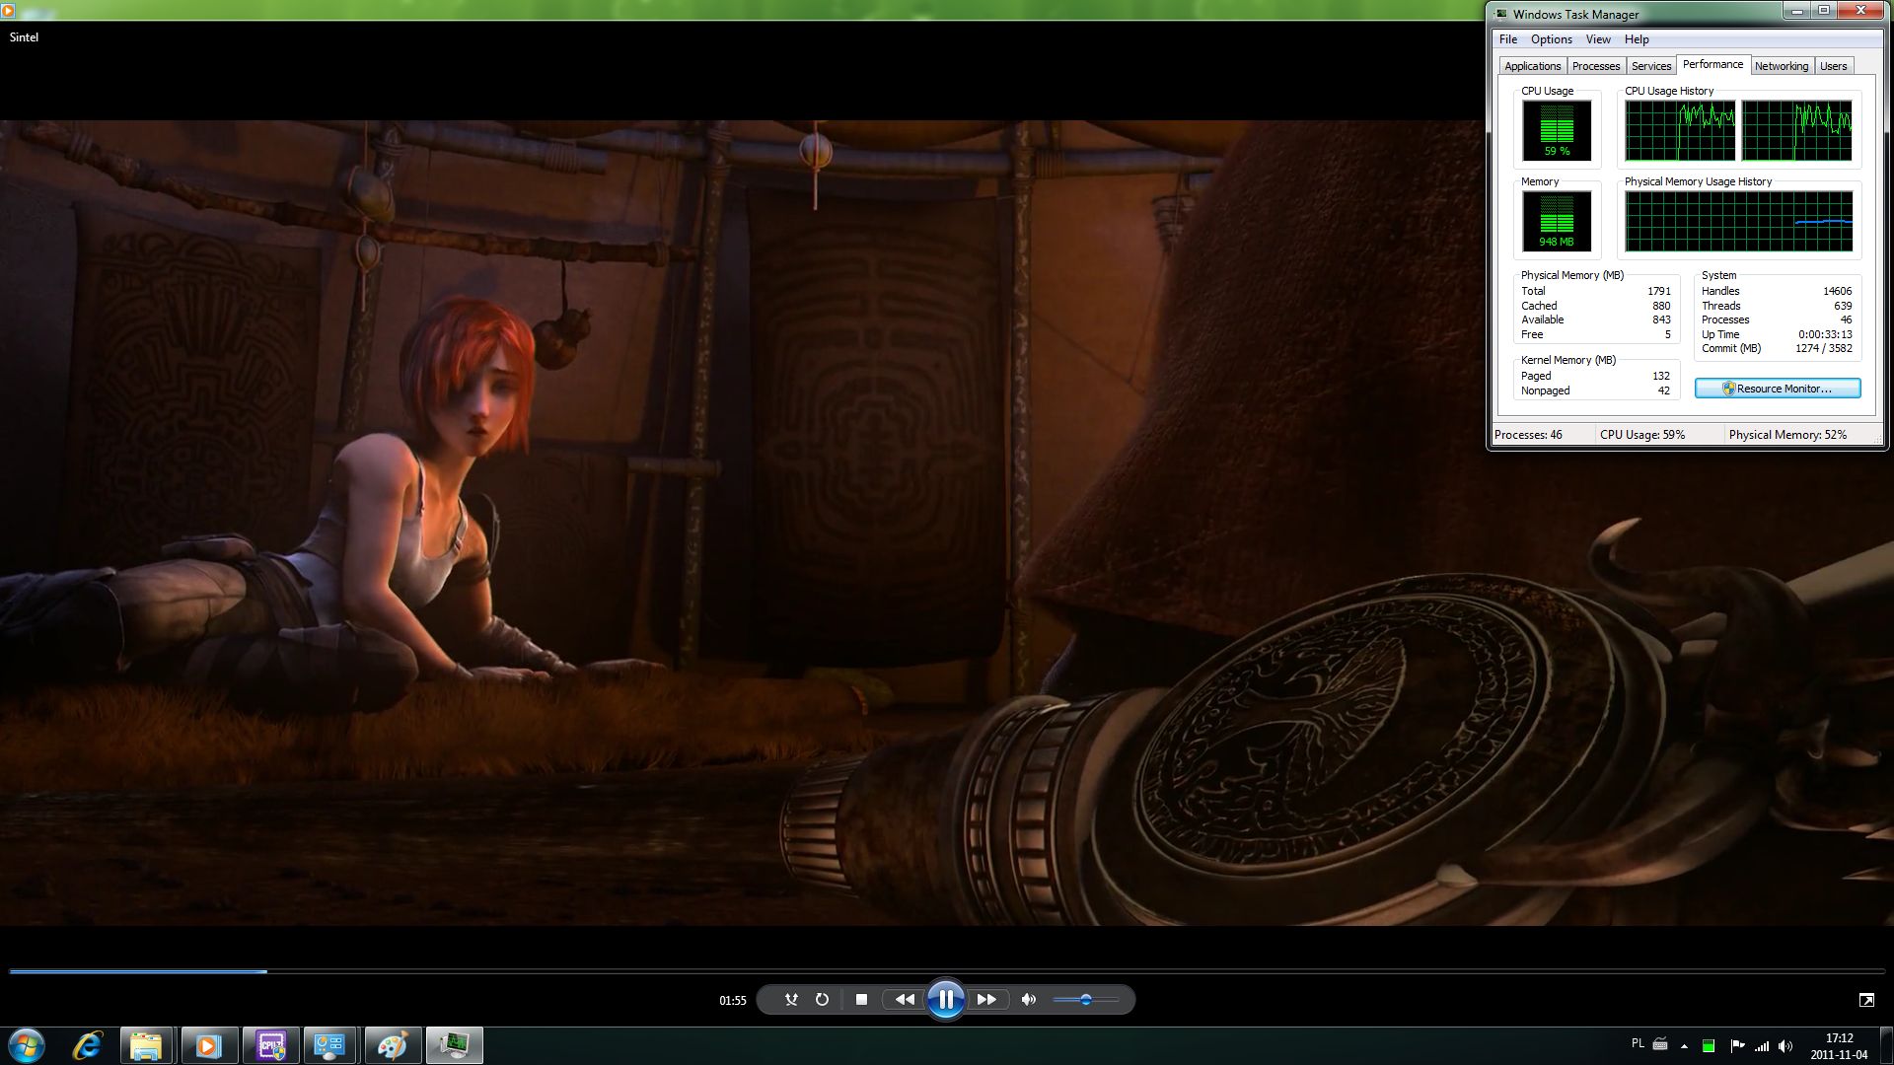The image size is (1894, 1065).
Task: Click the CPU Usage 59 % gauge
Action: pyautogui.click(x=1557, y=130)
